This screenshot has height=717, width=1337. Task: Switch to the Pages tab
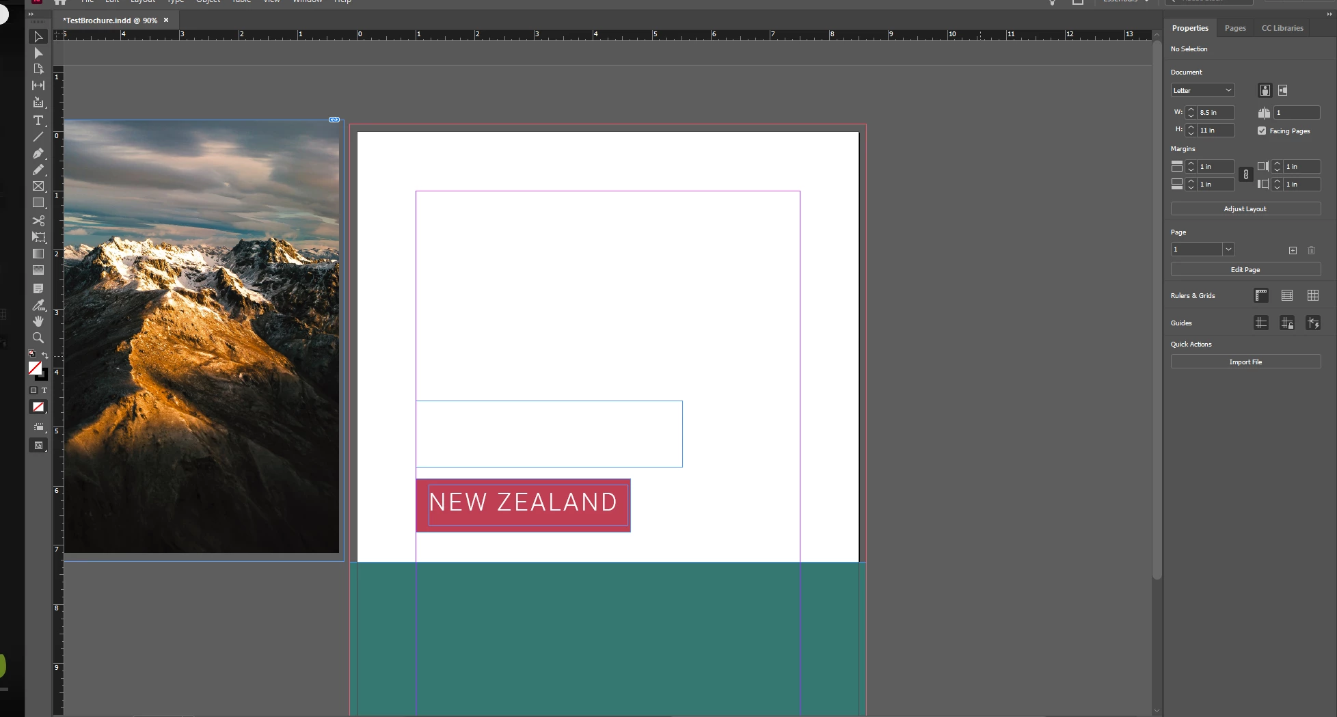point(1235,28)
